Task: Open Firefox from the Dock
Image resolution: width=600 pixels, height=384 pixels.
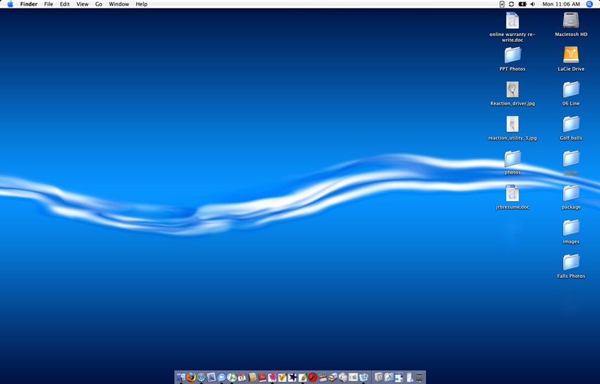Action: [191, 377]
